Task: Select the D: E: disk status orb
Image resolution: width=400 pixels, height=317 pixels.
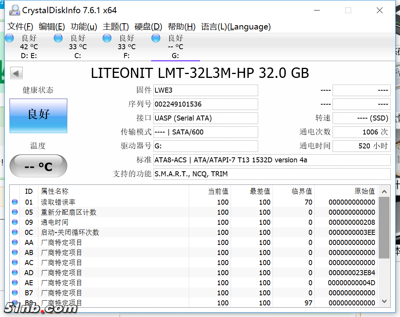Action: 9,38
